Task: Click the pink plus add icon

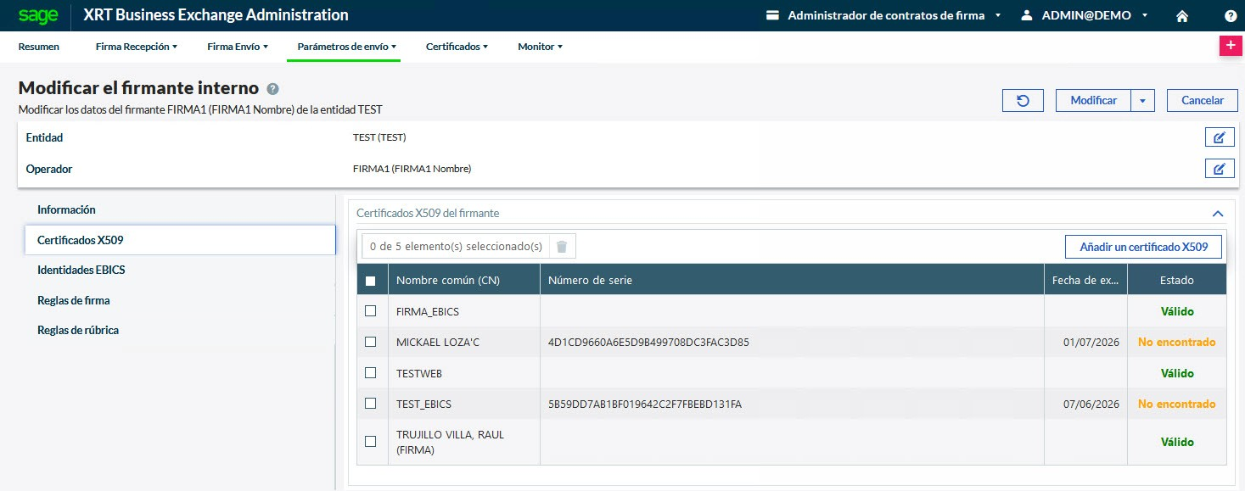Action: (x=1230, y=47)
